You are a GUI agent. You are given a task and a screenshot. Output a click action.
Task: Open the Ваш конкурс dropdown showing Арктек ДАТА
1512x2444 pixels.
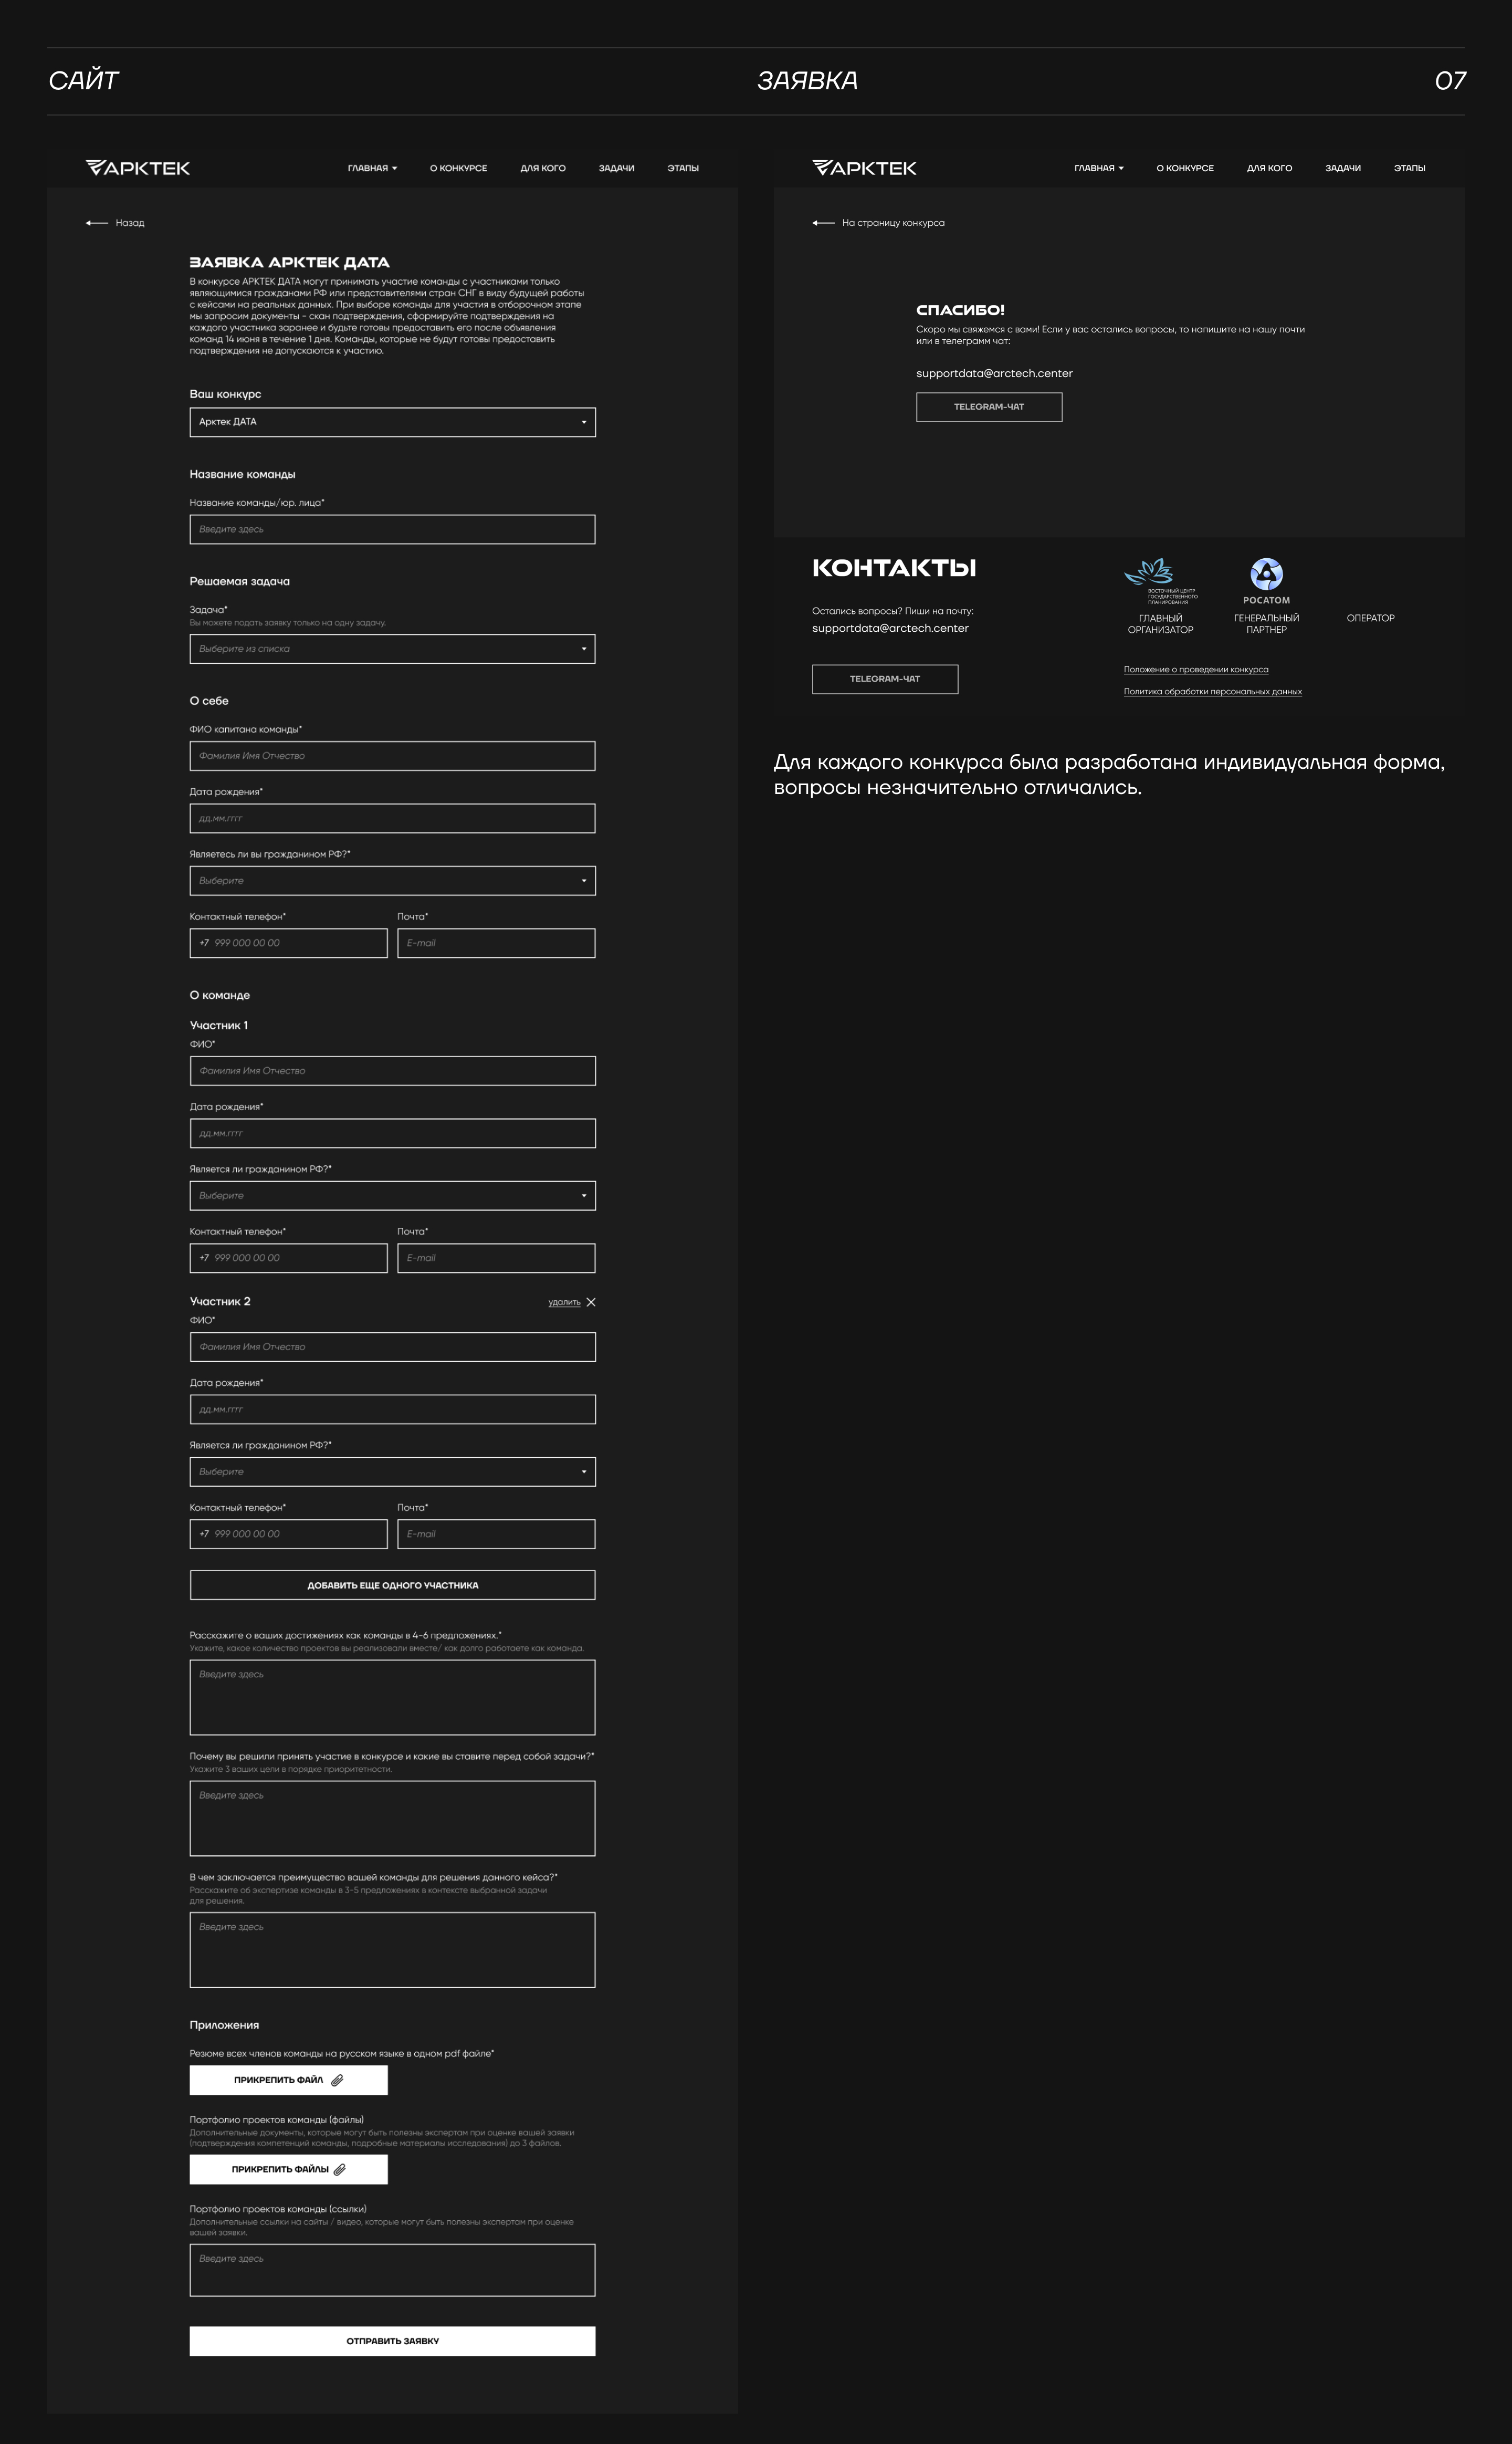pyautogui.click(x=392, y=422)
